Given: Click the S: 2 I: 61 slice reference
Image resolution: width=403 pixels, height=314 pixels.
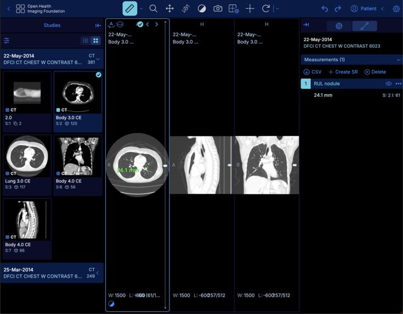Looking at the screenshot, I should tap(391, 95).
